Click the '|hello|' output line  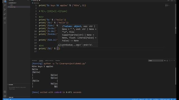coord(36,72)
